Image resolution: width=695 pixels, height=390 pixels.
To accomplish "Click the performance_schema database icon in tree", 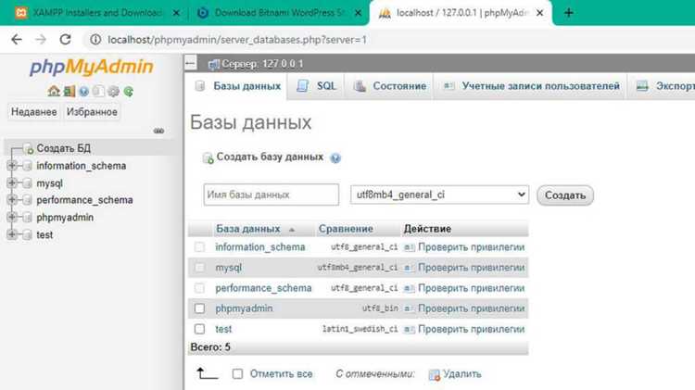I will pyautogui.click(x=28, y=200).
